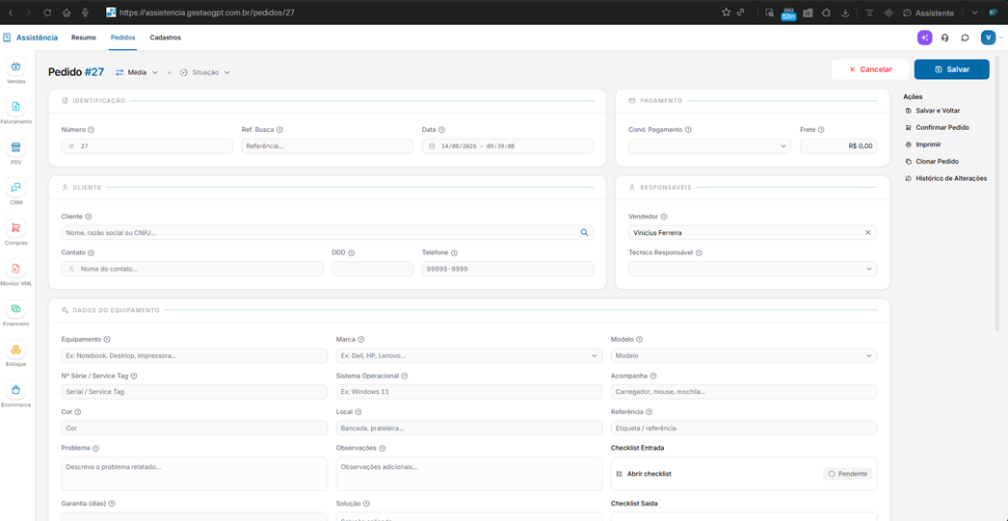Open the Estoque sidebar module

pyautogui.click(x=16, y=353)
